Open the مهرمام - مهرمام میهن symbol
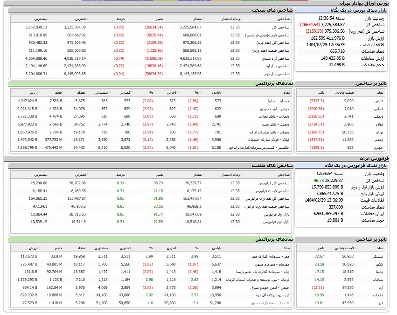 pyautogui.click(x=272, y=264)
